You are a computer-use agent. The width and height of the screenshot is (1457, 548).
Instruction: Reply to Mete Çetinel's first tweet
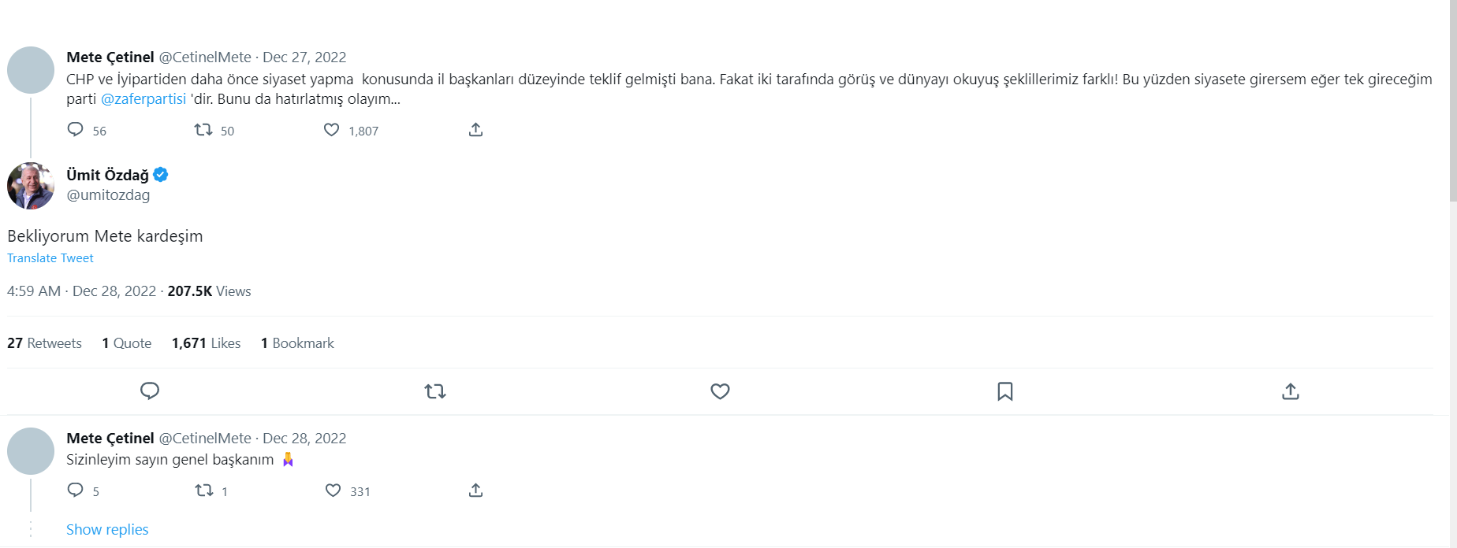[x=76, y=130]
